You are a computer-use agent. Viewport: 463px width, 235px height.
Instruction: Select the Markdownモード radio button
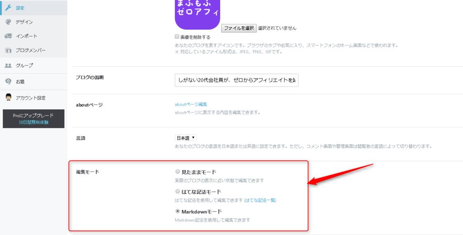point(177,211)
